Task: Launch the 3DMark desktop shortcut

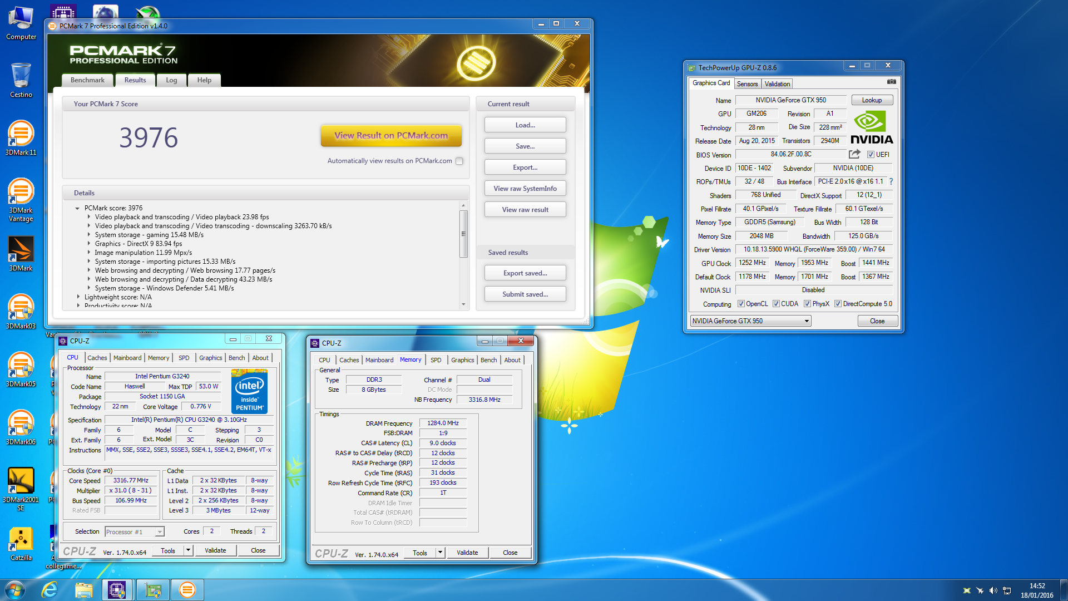Action: pos(21,254)
